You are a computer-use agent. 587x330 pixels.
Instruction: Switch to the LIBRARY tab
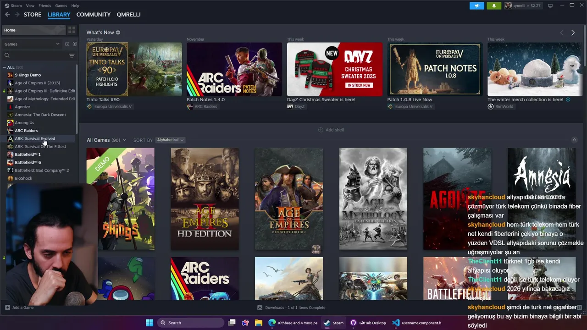(59, 15)
